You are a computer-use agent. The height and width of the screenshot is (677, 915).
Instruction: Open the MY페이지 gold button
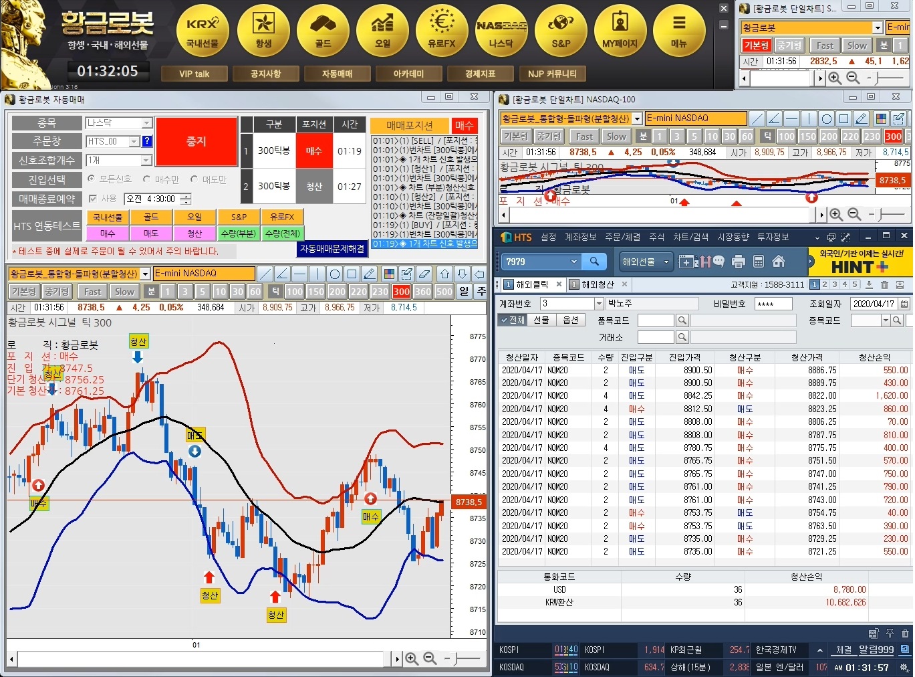pos(620,31)
